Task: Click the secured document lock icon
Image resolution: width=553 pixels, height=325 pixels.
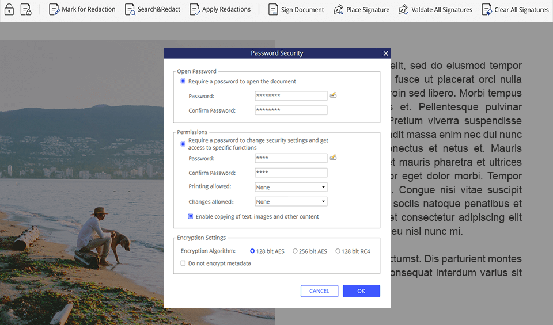Action: tap(26, 9)
